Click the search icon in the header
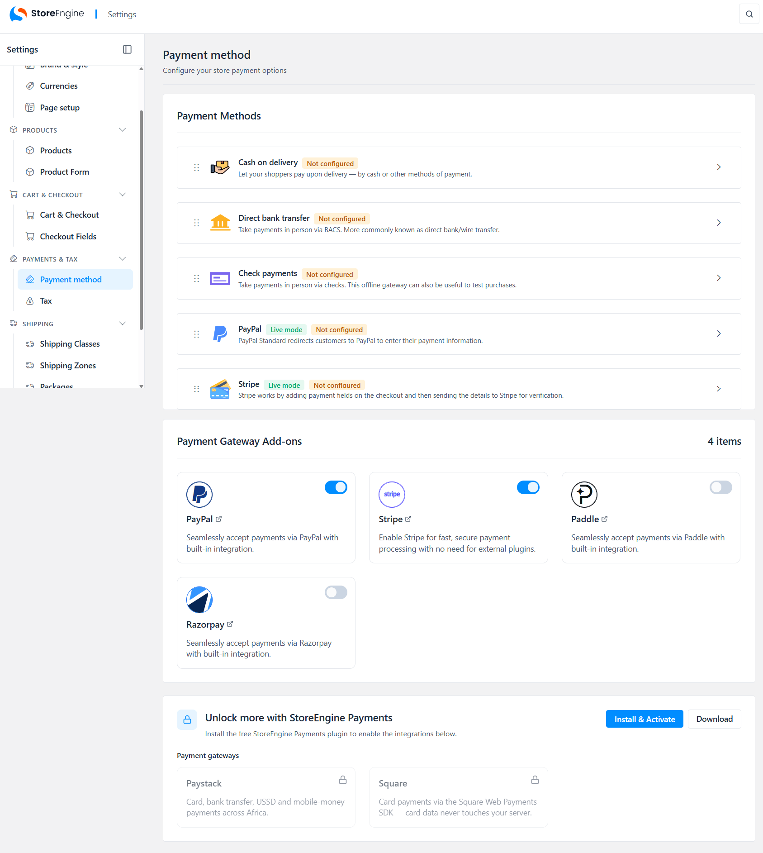This screenshot has height=853, width=763. point(749,14)
